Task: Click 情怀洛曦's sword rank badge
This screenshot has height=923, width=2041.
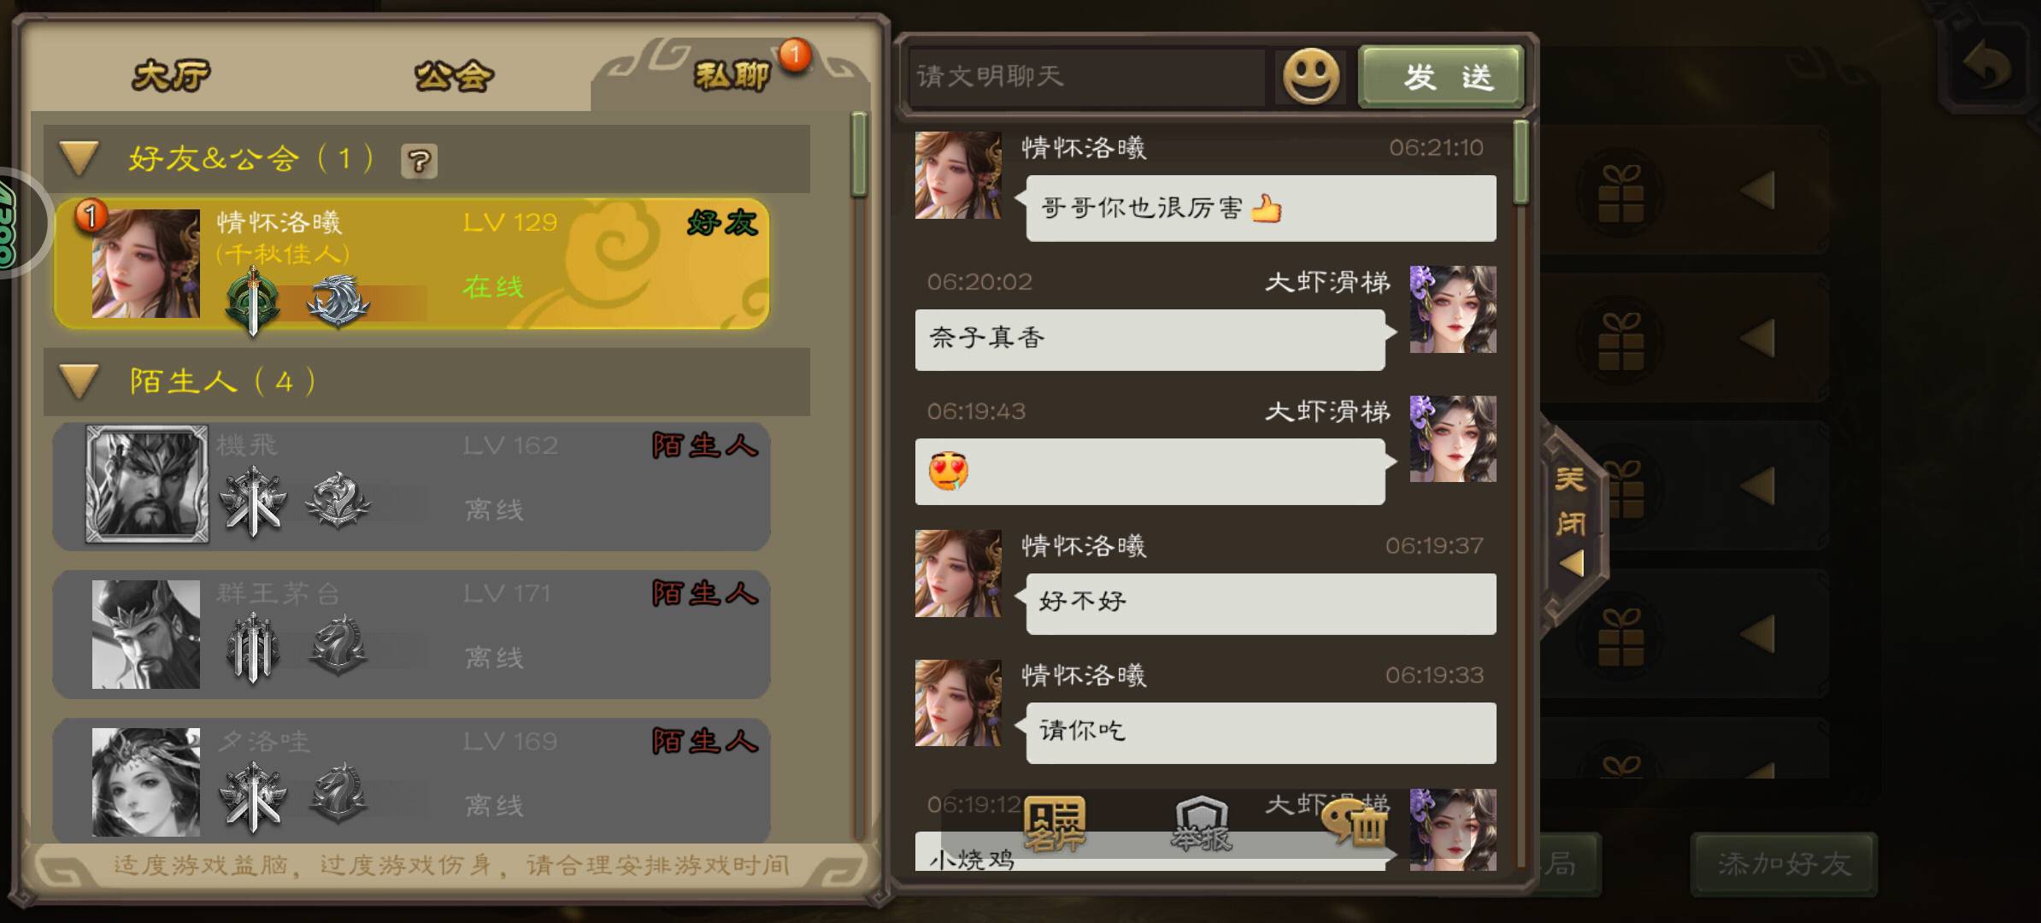Action: (x=253, y=301)
